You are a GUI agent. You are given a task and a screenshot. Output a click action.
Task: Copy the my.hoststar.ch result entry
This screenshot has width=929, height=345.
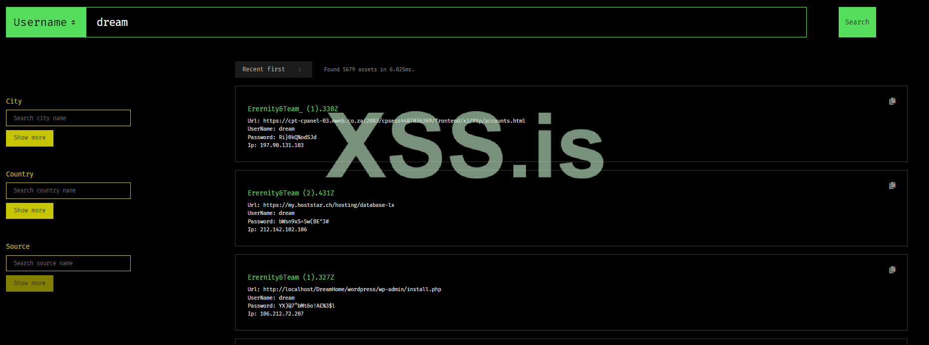tap(892, 185)
